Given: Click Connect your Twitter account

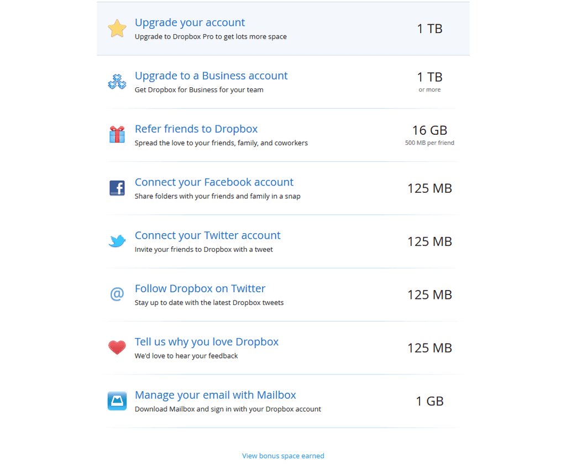Looking at the screenshot, I should click(207, 235).
